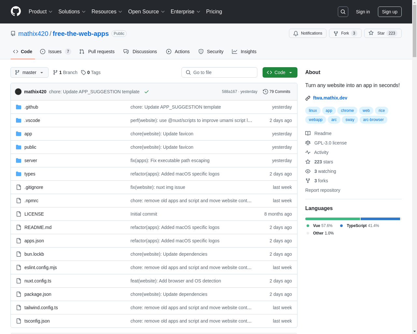Click the stars icon in About
The width and height of the screenshot is (417, 334).
(308, 162)
